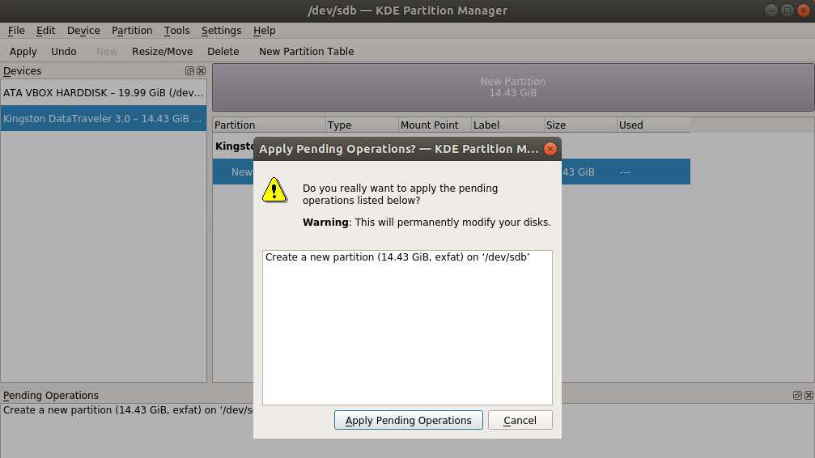Close the Devices panel
This screenshot has width=815, height=458.
click(x=202, y=70)
